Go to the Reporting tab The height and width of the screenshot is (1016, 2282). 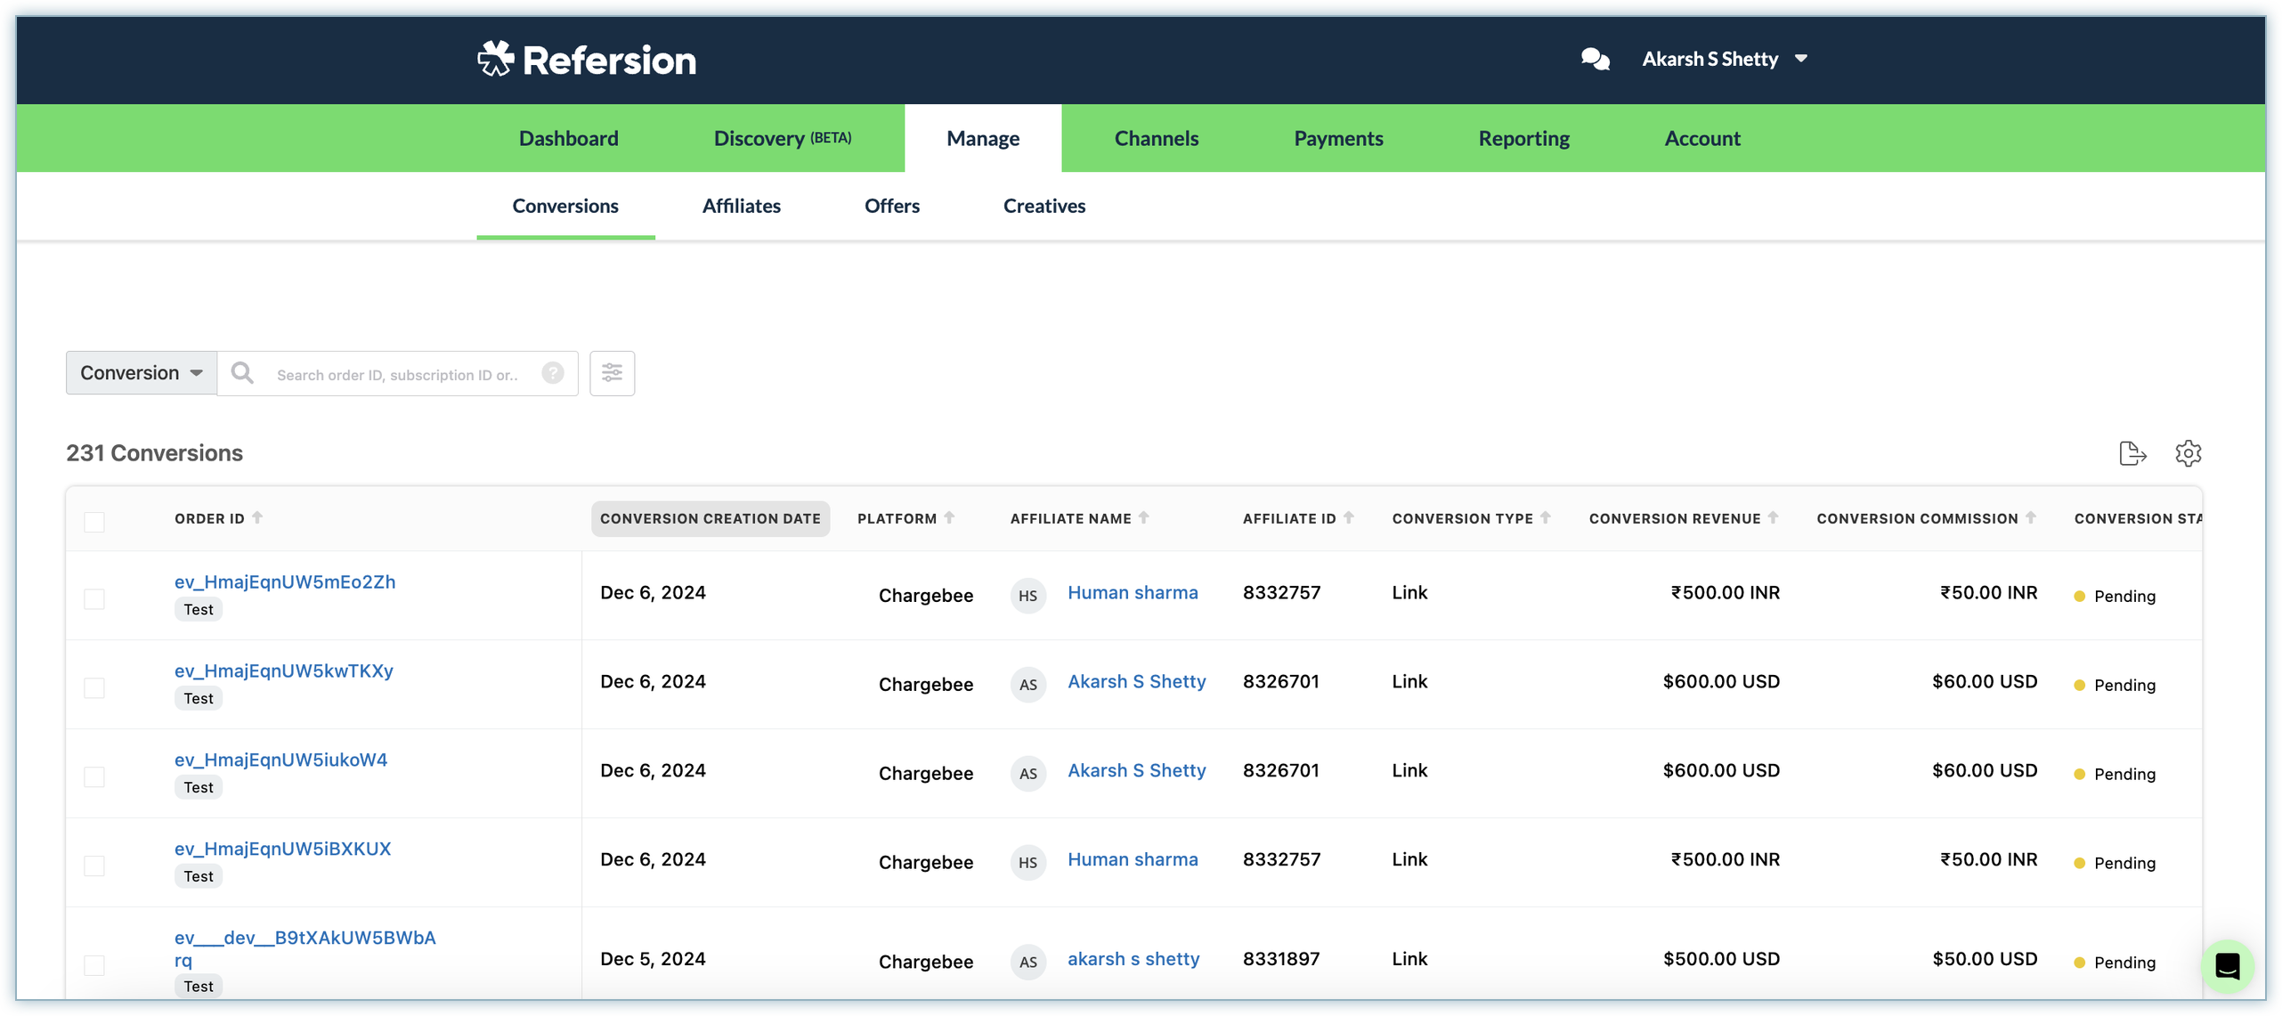pos(1523,138)
